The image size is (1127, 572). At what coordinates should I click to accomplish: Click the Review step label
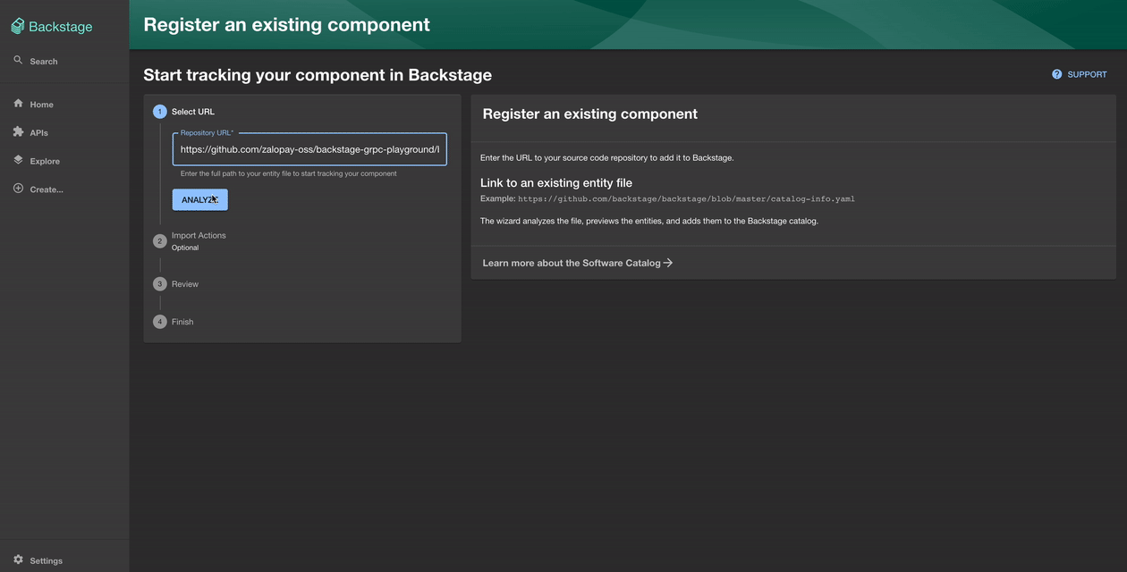(185, 284)
